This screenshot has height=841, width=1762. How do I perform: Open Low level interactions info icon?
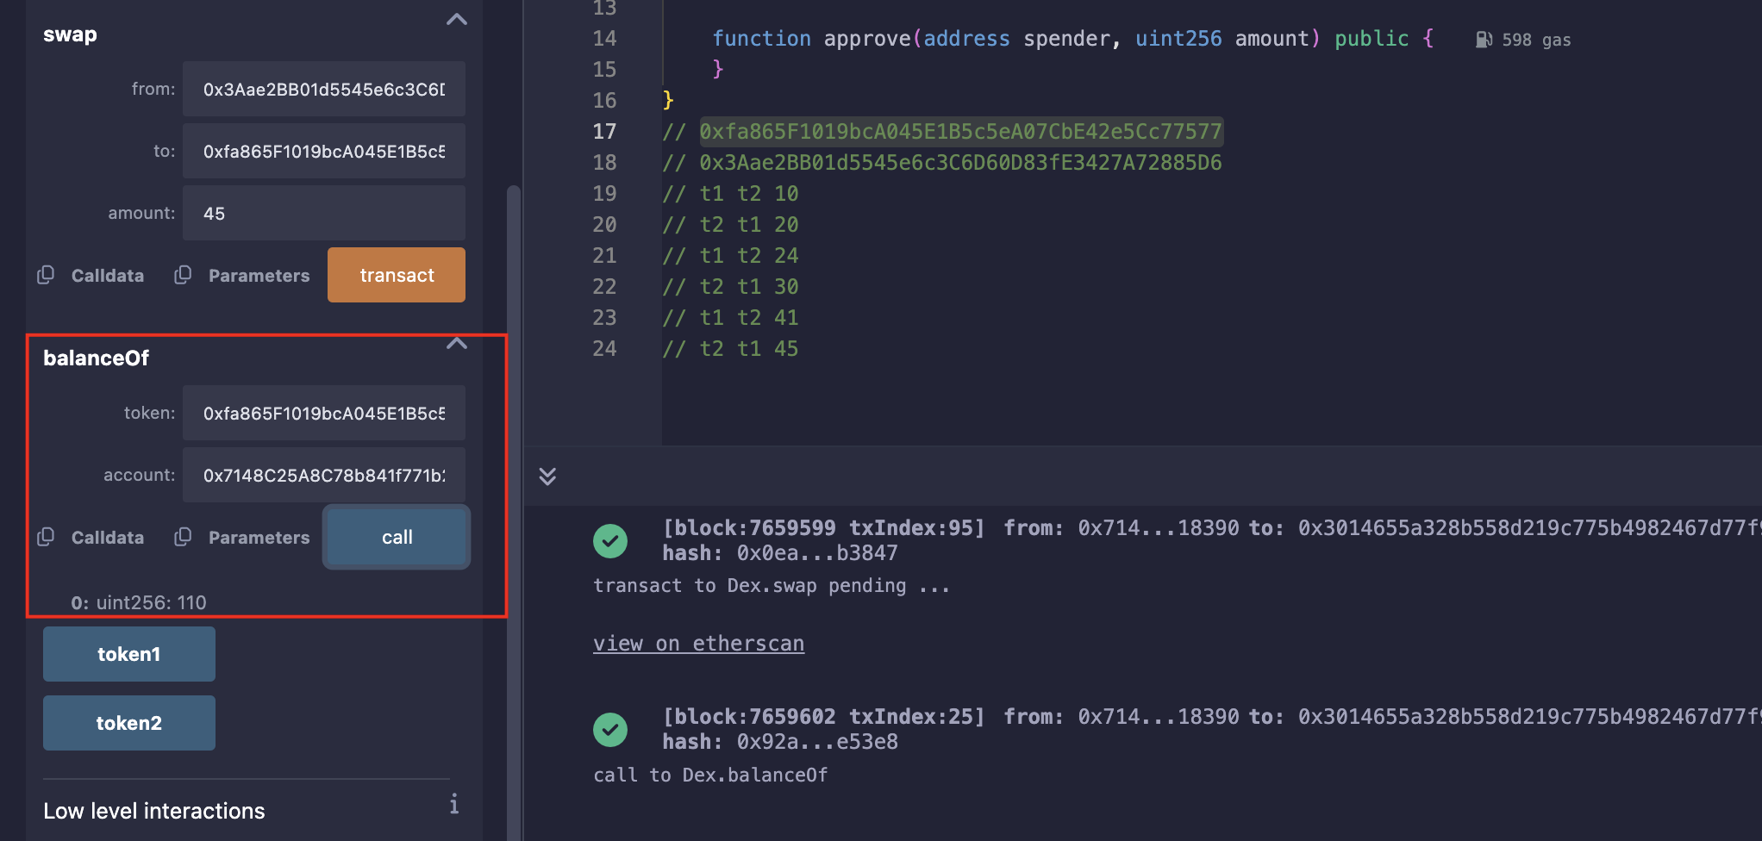tap(454, 804)
